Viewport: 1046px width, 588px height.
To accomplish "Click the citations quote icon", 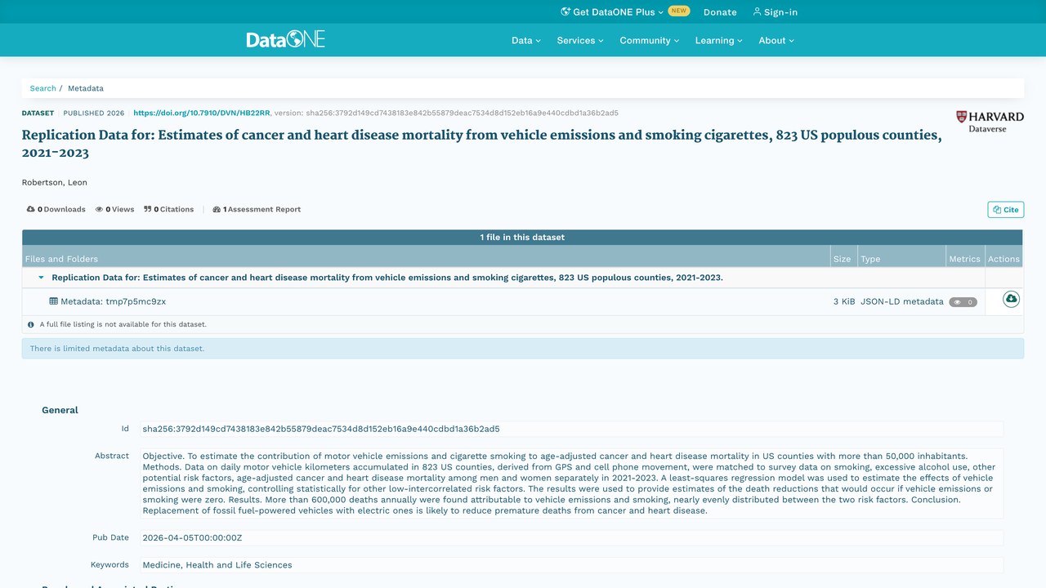I will [x=148, y=209].
